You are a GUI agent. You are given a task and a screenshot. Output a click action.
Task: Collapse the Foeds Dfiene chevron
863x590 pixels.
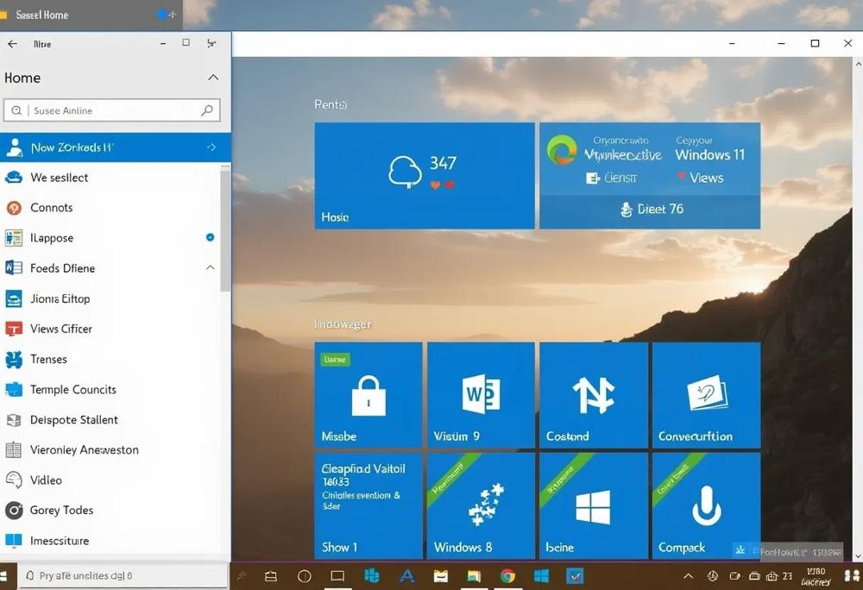pyautogui.click(x=211, y=267)
